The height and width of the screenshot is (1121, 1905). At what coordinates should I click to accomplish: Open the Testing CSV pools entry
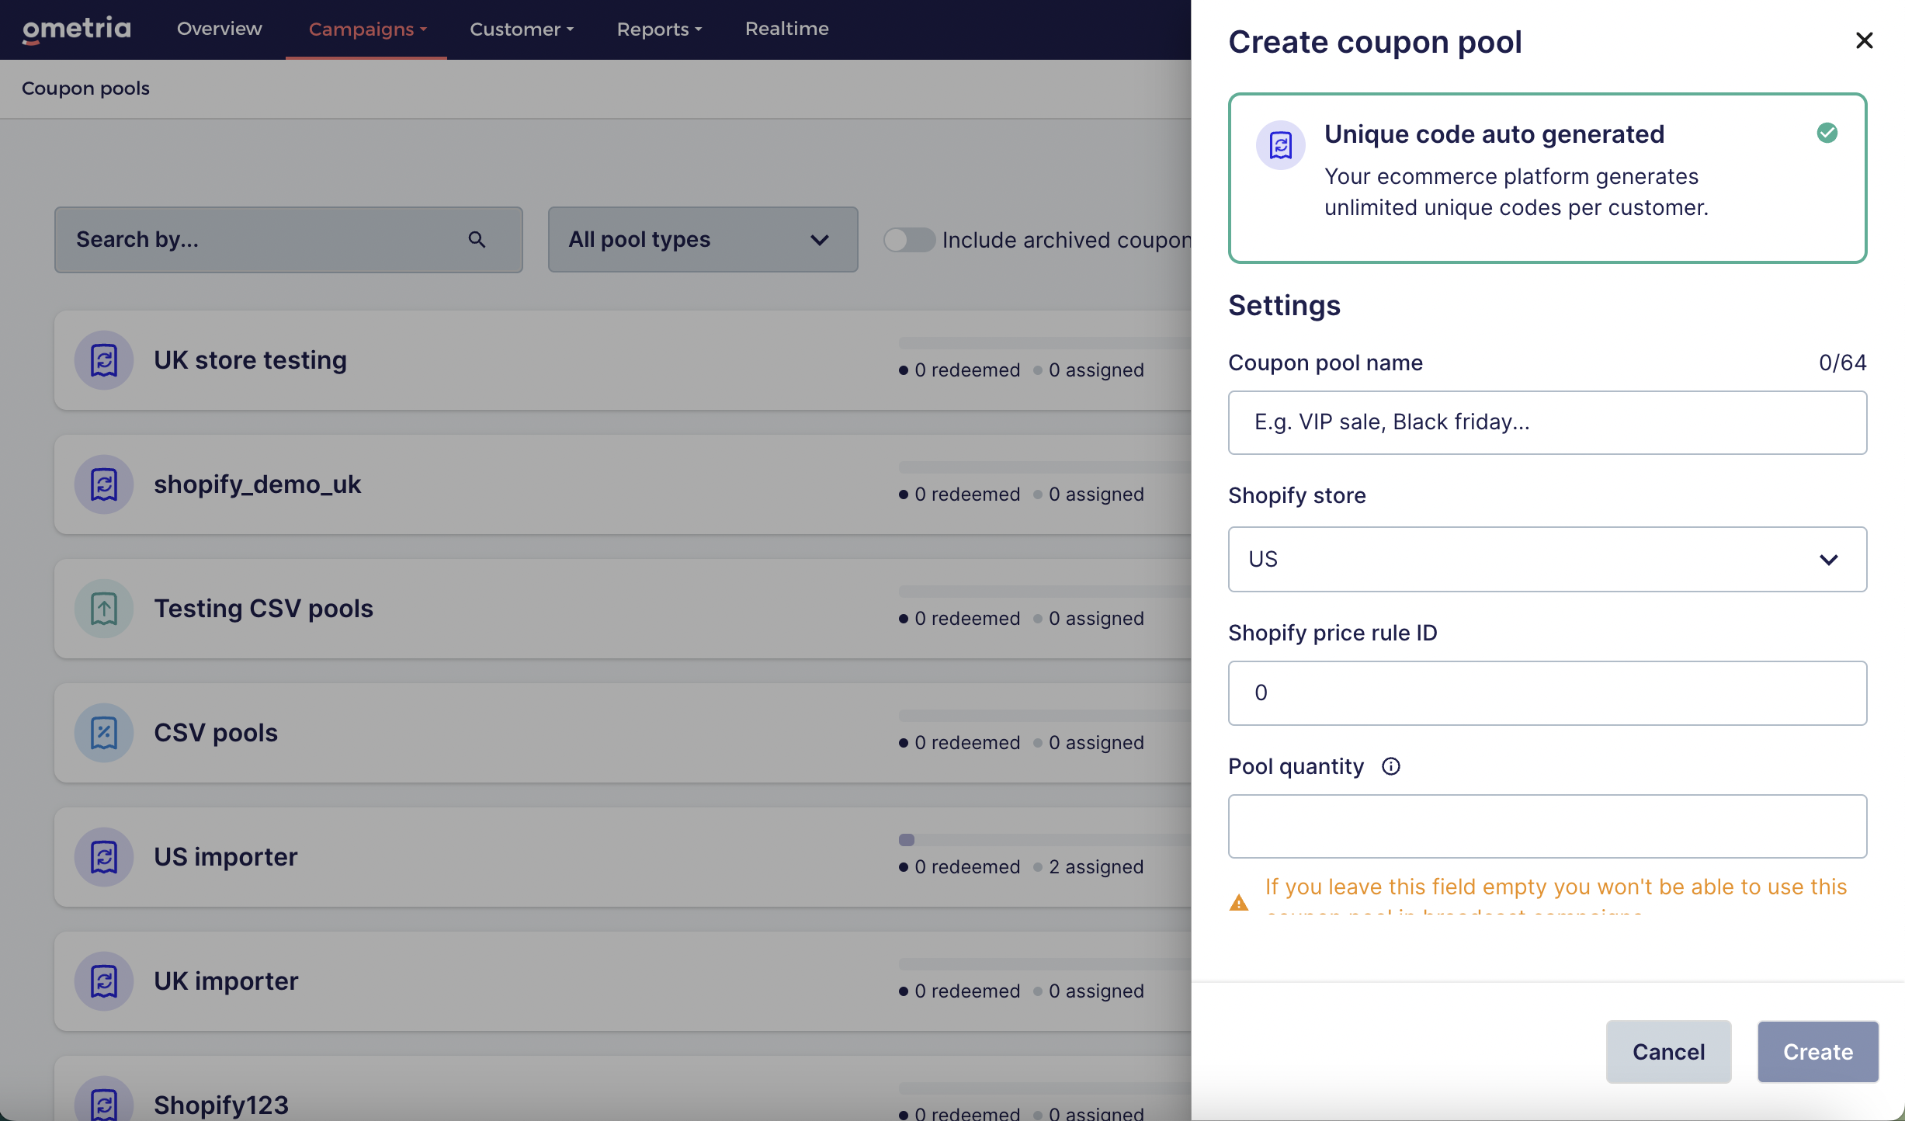(623, 609)
